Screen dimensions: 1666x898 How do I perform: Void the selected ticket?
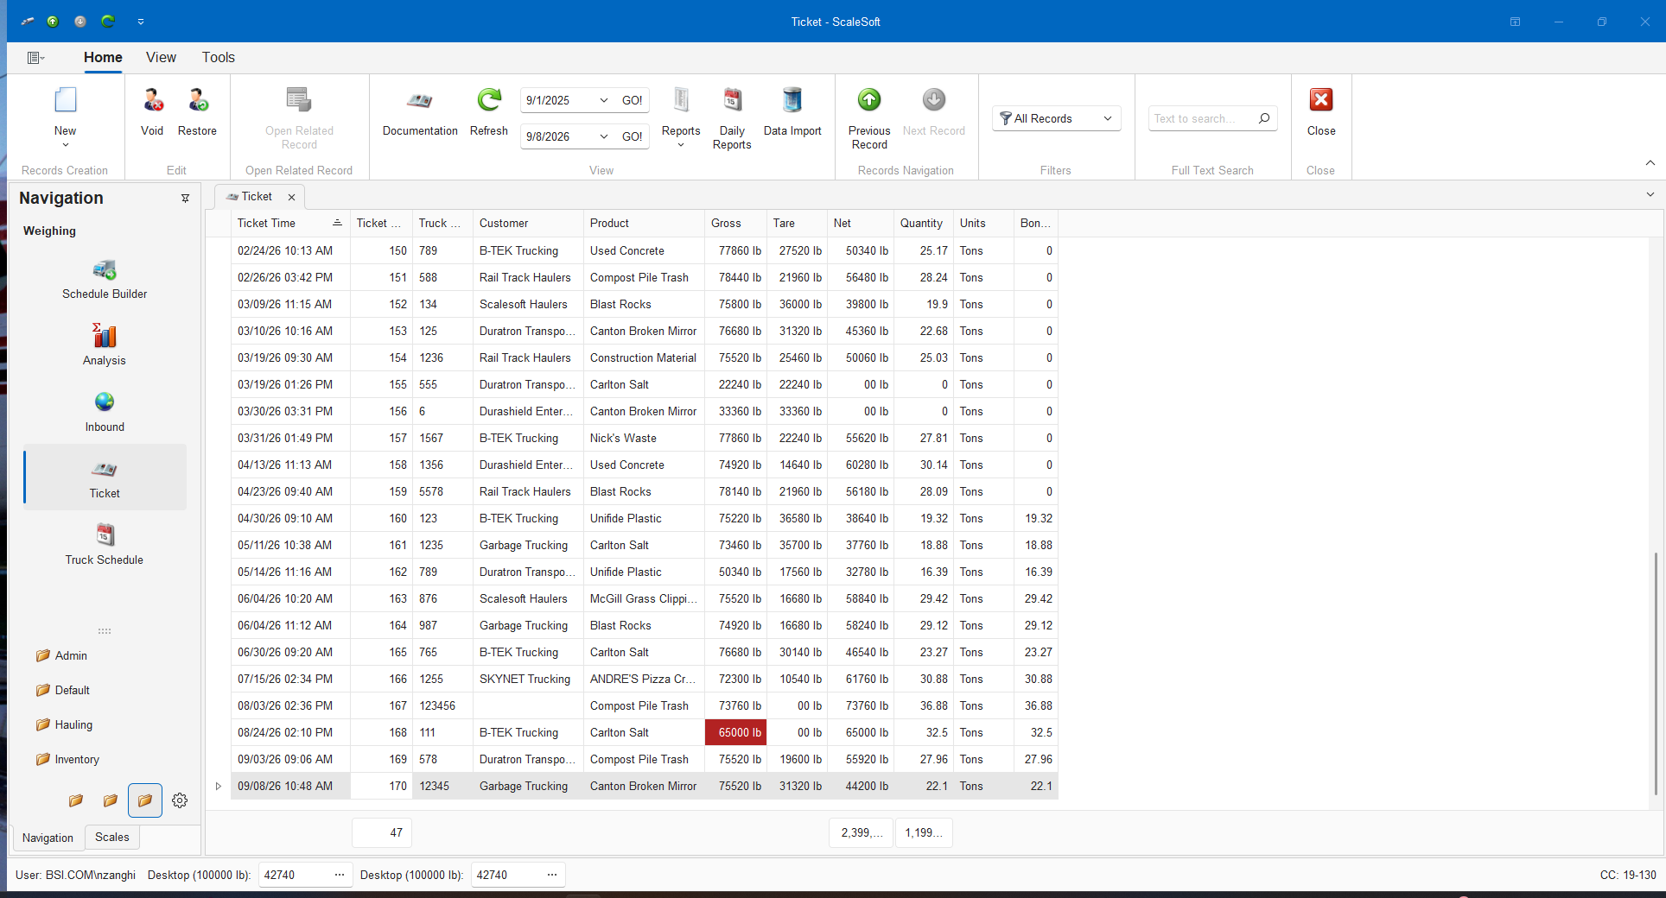coord(152,111)
